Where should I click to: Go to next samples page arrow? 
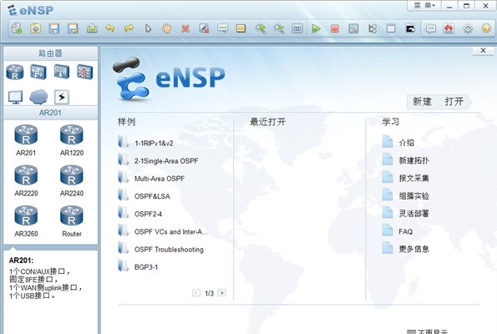point(222,293)
